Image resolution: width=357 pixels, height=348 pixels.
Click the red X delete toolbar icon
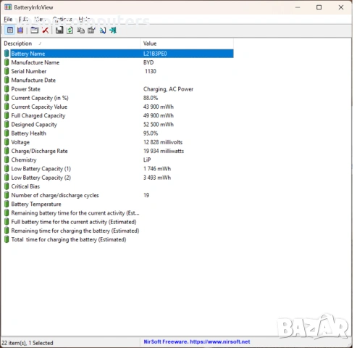point(46,30)
